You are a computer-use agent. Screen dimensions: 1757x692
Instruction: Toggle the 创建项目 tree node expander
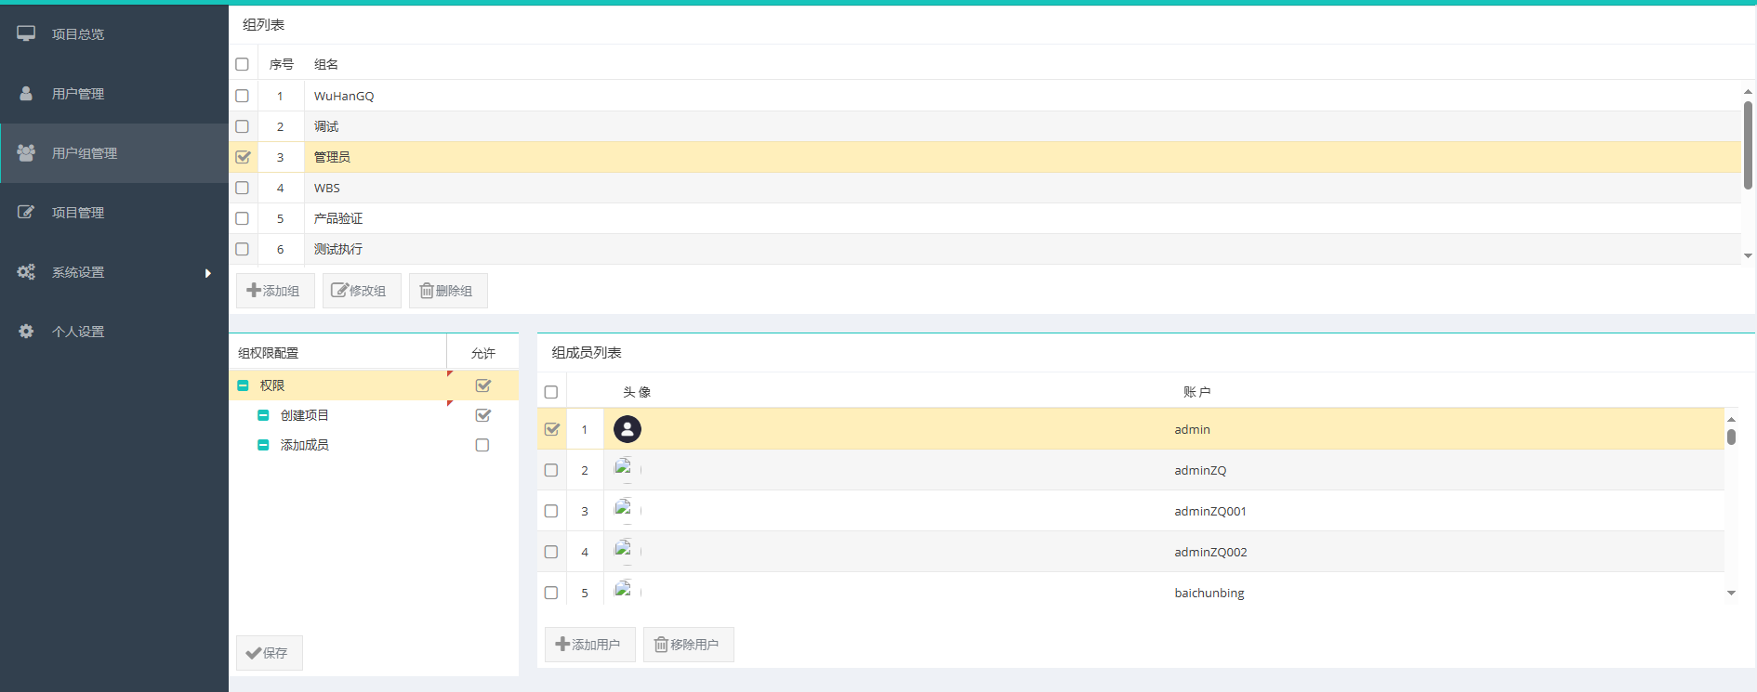coord(263,415)
